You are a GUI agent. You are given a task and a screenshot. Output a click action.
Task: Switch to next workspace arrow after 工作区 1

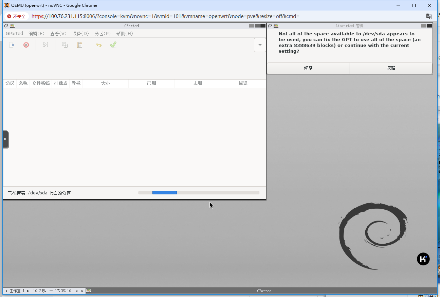click(28, 291)
